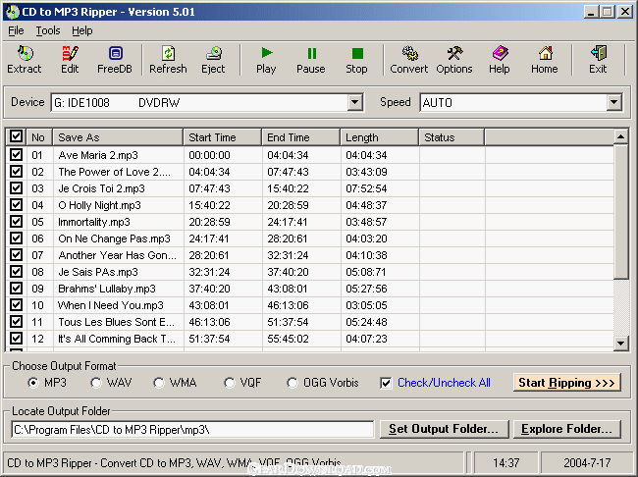This screenshot has width=638, height=477.
Task: Select WMA output format
Action: [159, 383]
